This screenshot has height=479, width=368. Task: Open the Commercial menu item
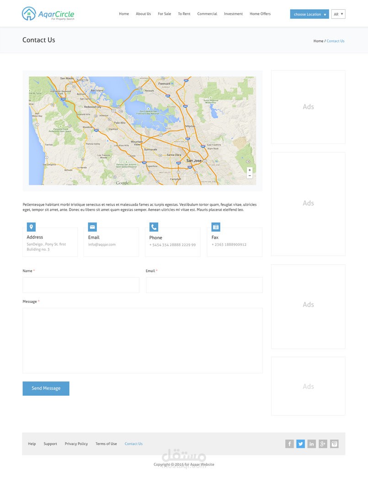[x=207, y=14]
